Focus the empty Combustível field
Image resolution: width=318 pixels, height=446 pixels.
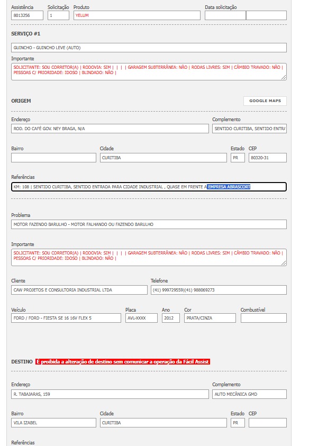(264, 318)
